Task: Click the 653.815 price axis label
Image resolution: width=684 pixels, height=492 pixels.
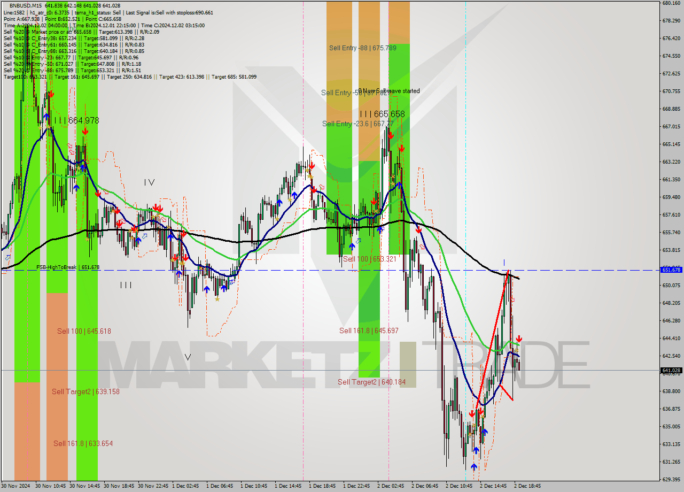Action: click(x=671, y=250)
